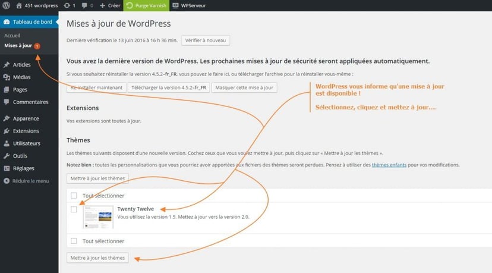Open the Extensions sidebar menu
This screenshot has width=492, height=273.
pos(26,131)
